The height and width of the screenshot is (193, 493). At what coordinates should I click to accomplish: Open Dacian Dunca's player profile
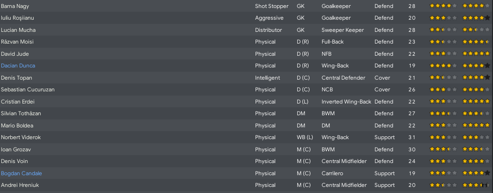point(18,66)
